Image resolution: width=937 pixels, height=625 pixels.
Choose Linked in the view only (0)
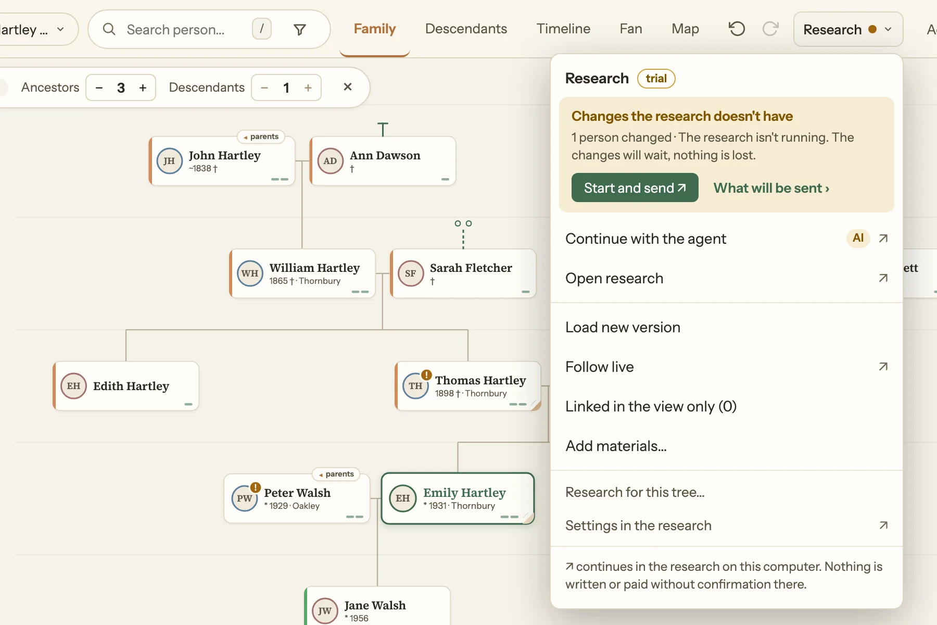[x=727, y=406]
